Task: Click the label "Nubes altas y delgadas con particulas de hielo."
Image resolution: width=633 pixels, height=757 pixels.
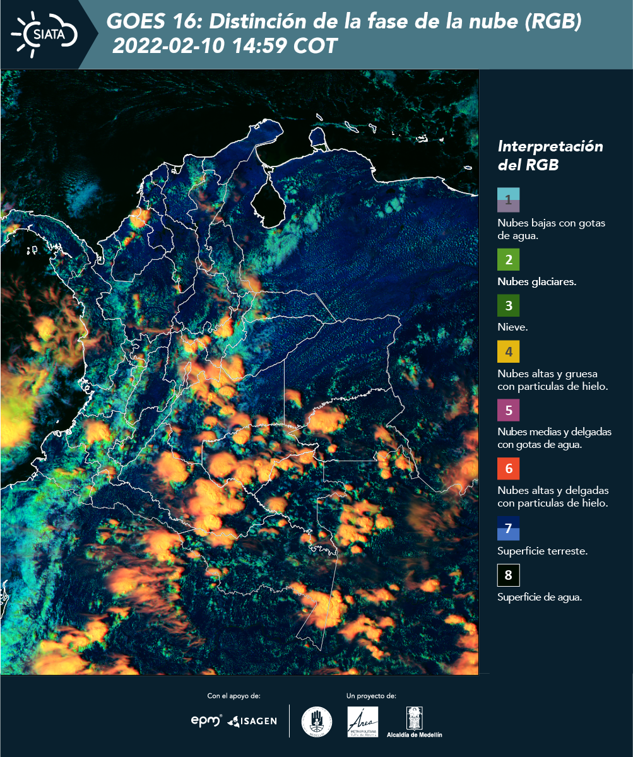Action: 553,497
